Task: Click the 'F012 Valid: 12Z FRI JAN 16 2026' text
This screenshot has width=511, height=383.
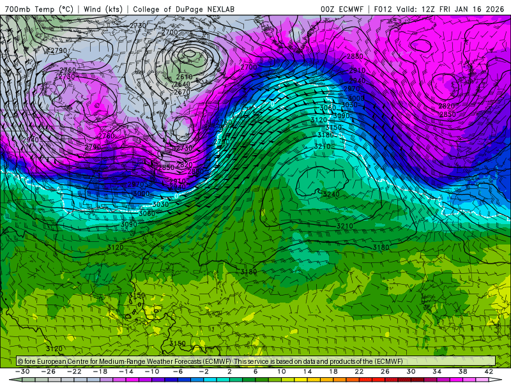Action: (439, 9)
